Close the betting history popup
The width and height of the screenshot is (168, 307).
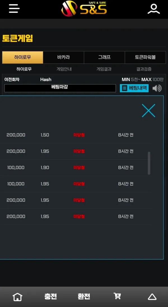[x=148, y=111]
